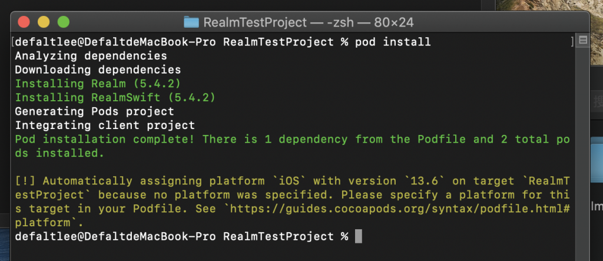Click the folder icon in title bar
Screen dimensions: 603x261
tap(191, 22)
